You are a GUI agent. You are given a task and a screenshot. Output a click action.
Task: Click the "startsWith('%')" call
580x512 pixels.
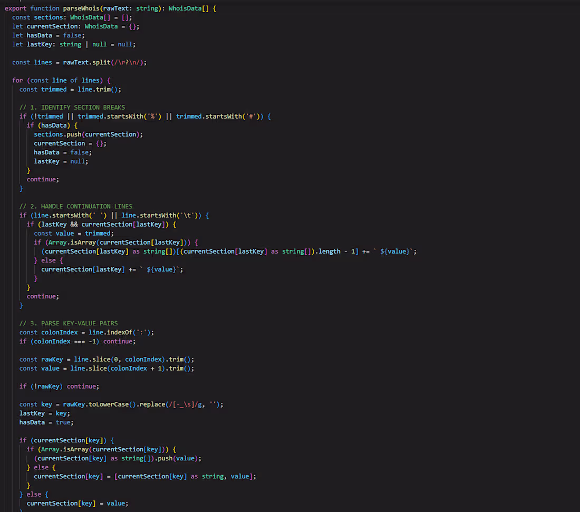click(x=134, y=116)
